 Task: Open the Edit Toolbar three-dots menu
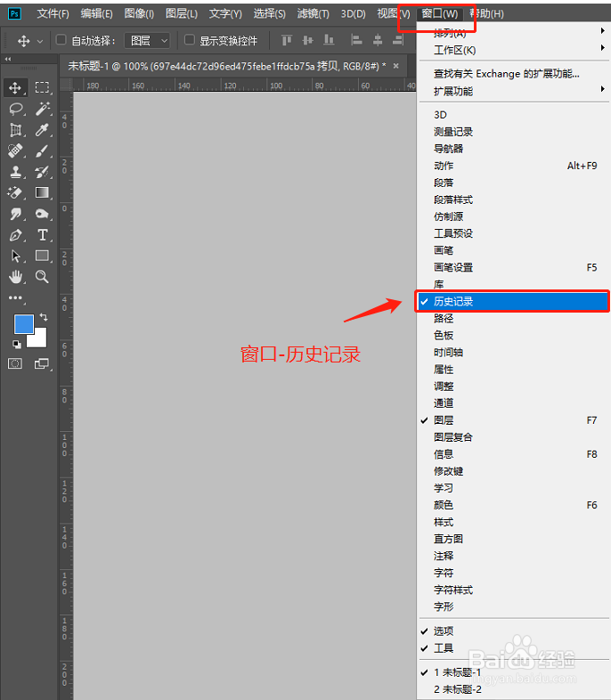(15, 297)
